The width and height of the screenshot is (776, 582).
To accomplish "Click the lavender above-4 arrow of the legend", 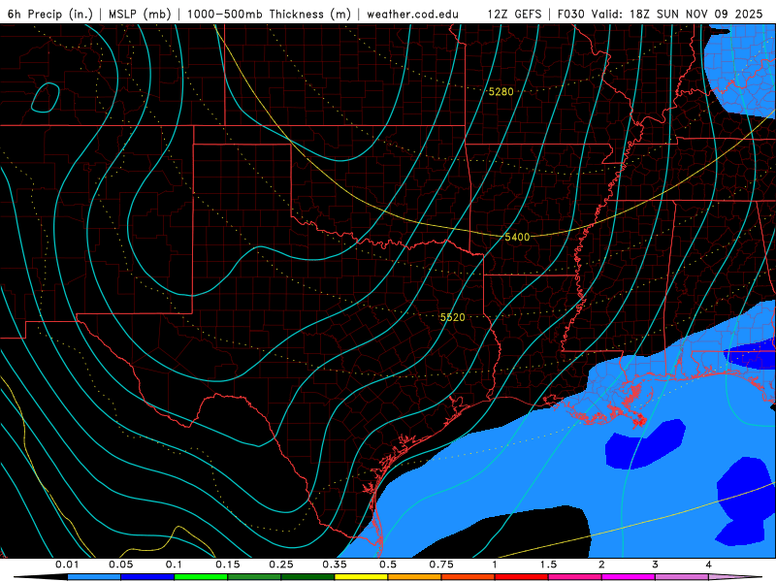I will tap(735, 577).
